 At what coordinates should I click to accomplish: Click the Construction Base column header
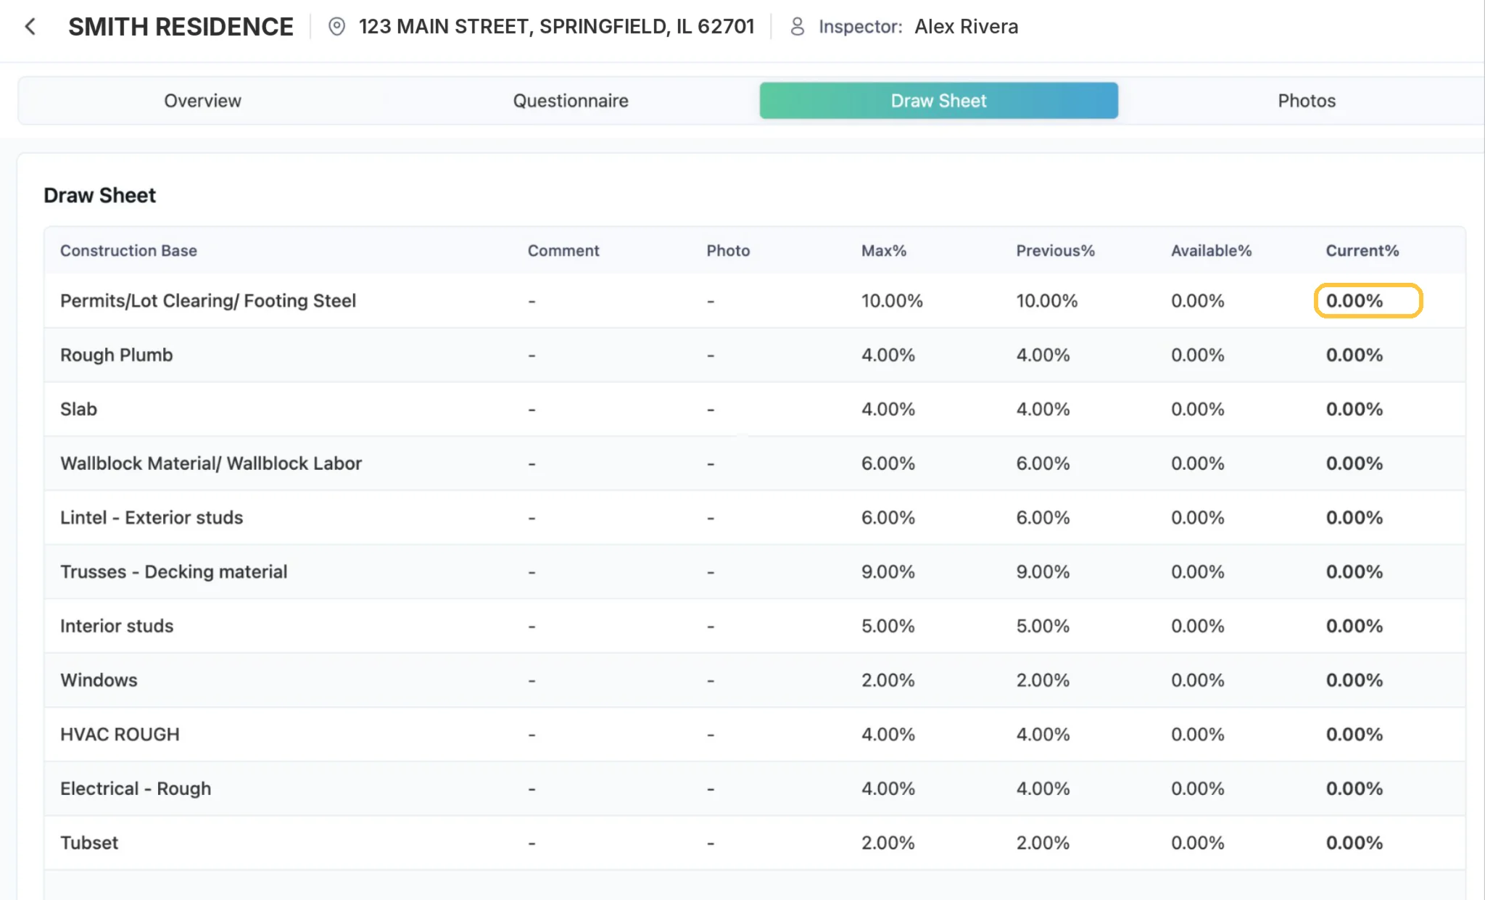point(128,251)
